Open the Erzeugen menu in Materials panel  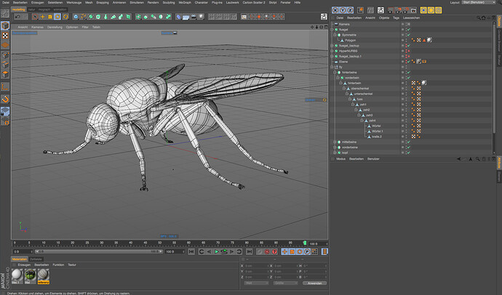click(24, 264)
